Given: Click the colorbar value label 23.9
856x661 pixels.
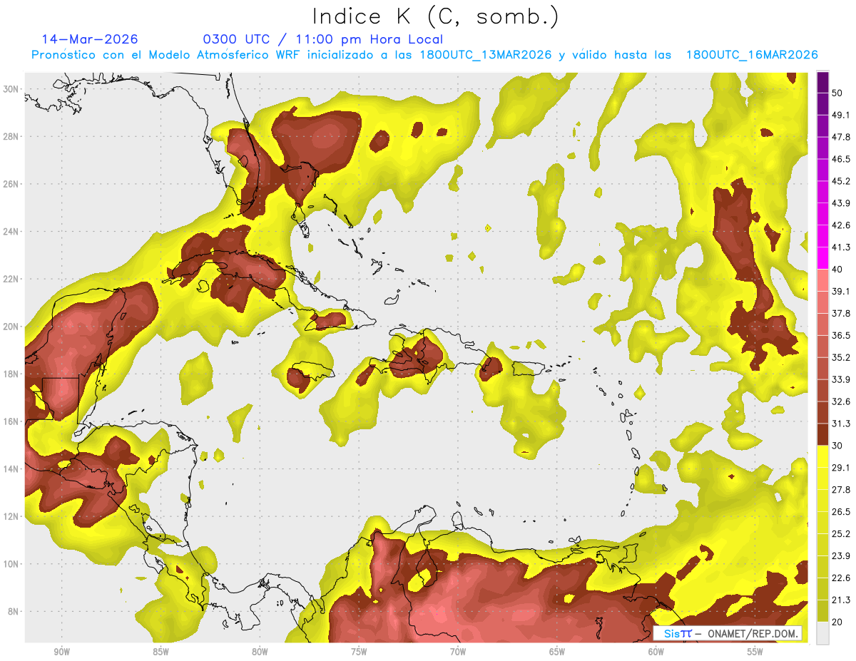Looking at the screenshot, I should (841, 556).
